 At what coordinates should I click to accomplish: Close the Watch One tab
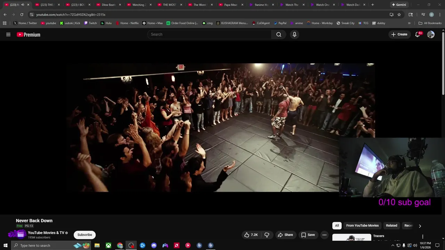pyautogui.click(x=334, y=5)
